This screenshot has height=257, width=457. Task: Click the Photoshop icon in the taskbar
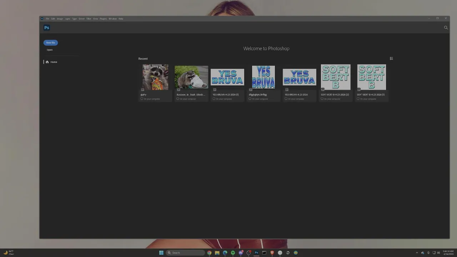(256, 253)
